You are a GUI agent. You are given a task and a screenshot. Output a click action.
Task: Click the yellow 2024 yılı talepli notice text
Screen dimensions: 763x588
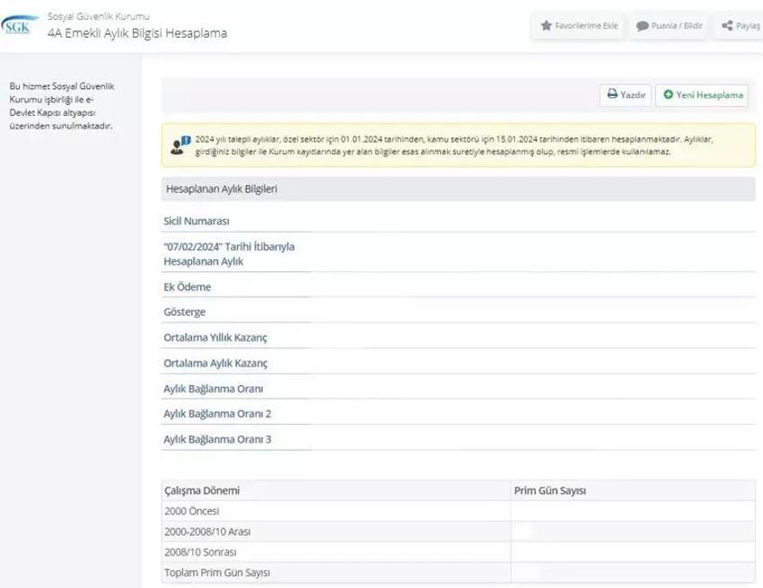(x=454, y=145)
